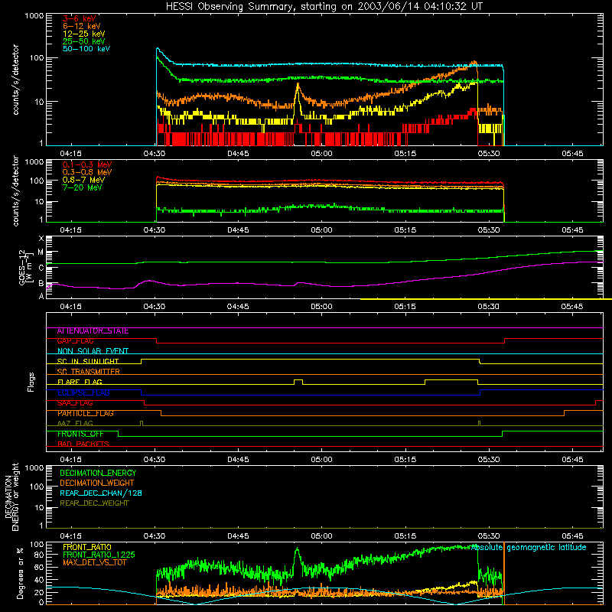Pick the ECLIPSE_FLAG label

coord(83,392)
